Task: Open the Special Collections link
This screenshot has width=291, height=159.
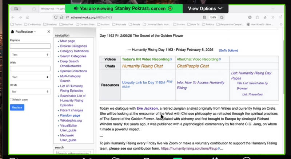Action: [73, 71]
